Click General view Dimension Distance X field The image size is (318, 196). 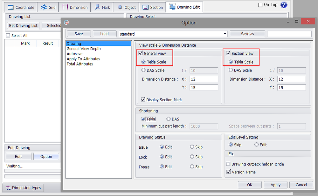coord(204,79)
